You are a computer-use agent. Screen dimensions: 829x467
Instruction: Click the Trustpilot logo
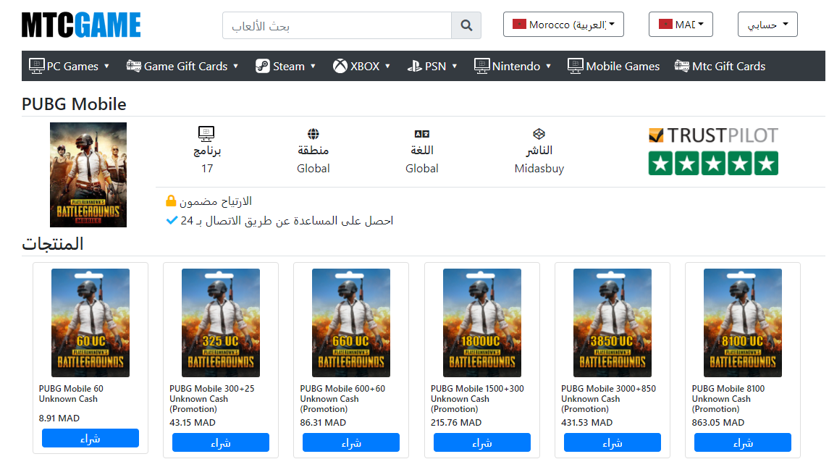click(713, 135)
